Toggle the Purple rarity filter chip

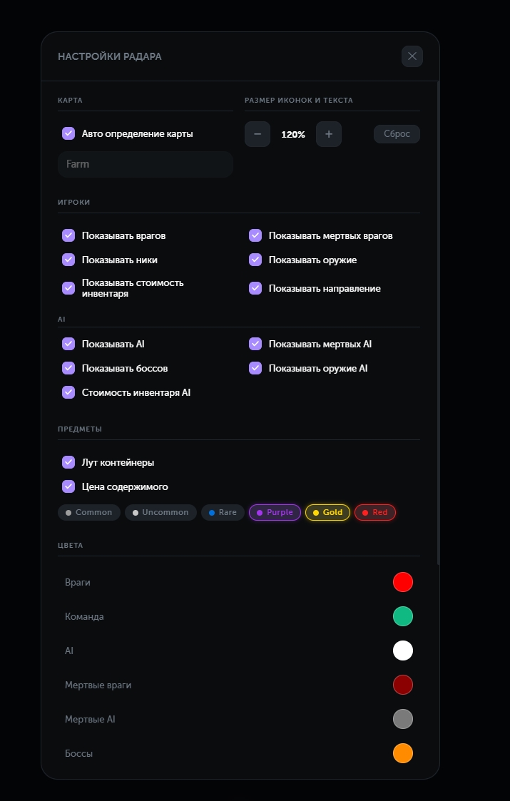click(x=275, y=512)
